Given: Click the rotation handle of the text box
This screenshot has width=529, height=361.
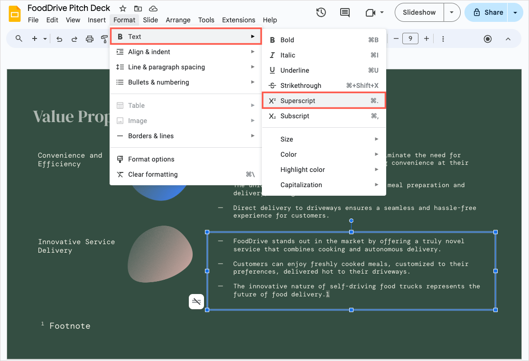Looking at the screenshot, I should (x=351, y=220).
